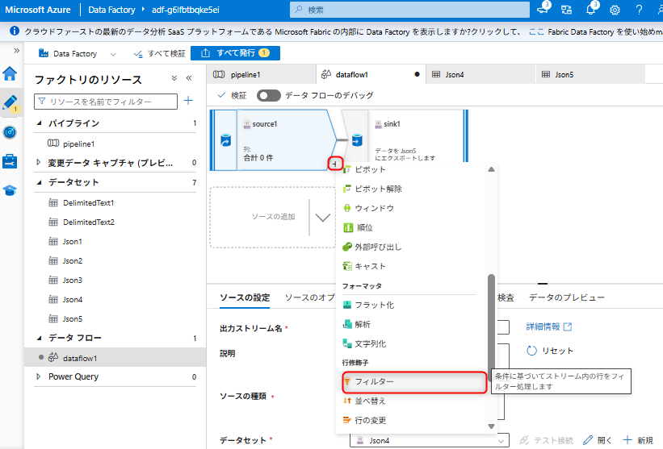
Task: Switch to the dataflow1 tab
Action: [x=371, y=74]
